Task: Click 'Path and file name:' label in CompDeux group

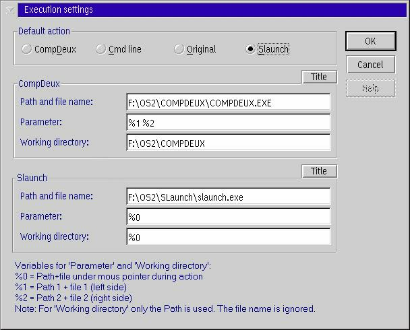Action: tap(57, 102)
